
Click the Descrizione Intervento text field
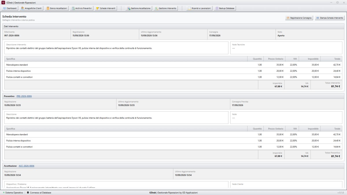[x=117, y=48]
